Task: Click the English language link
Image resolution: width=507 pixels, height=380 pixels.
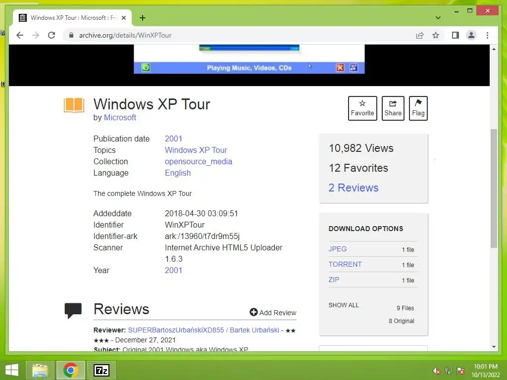Action: (x=178, y=173)
